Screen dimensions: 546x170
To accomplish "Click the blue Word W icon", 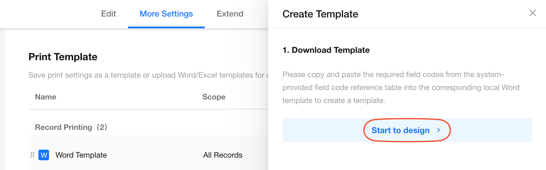I will click(x=44, y=155).
